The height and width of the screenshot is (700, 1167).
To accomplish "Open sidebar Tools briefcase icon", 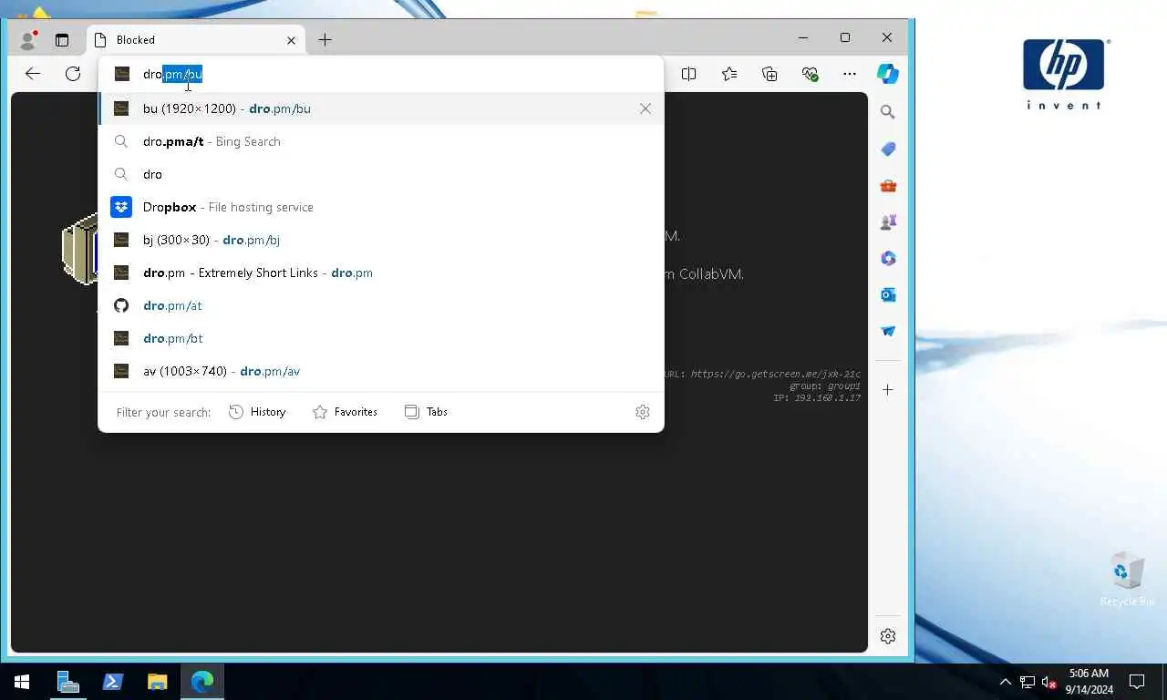I will 888,185.
